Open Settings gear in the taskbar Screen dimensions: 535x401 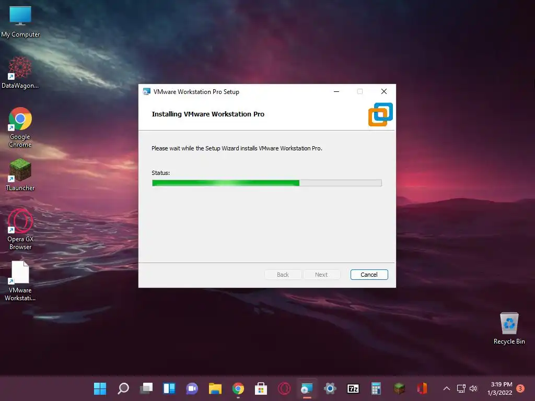330,388
